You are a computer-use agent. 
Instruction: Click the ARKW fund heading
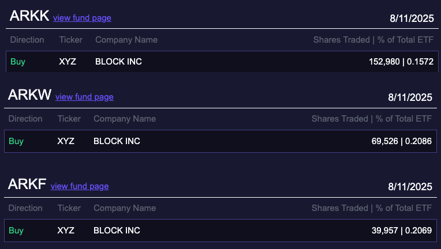pyautogui.click(x=30, y=96)
